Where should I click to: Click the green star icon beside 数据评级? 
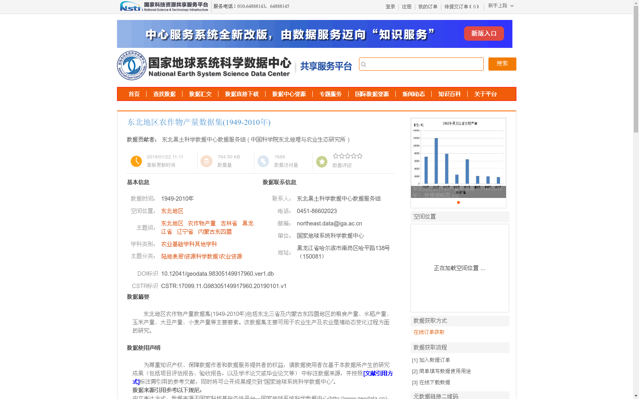point(321,161)
